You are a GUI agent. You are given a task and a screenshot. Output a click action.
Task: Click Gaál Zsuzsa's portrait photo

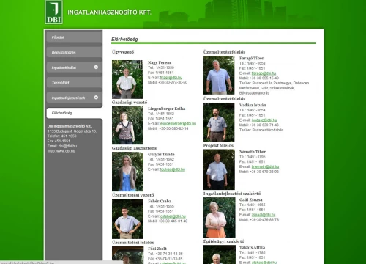[220, 218]
